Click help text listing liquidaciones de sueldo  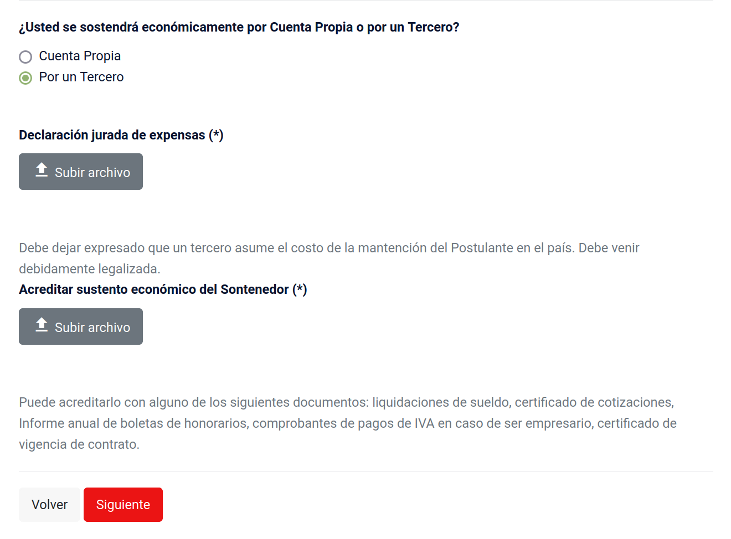(346, 402)
